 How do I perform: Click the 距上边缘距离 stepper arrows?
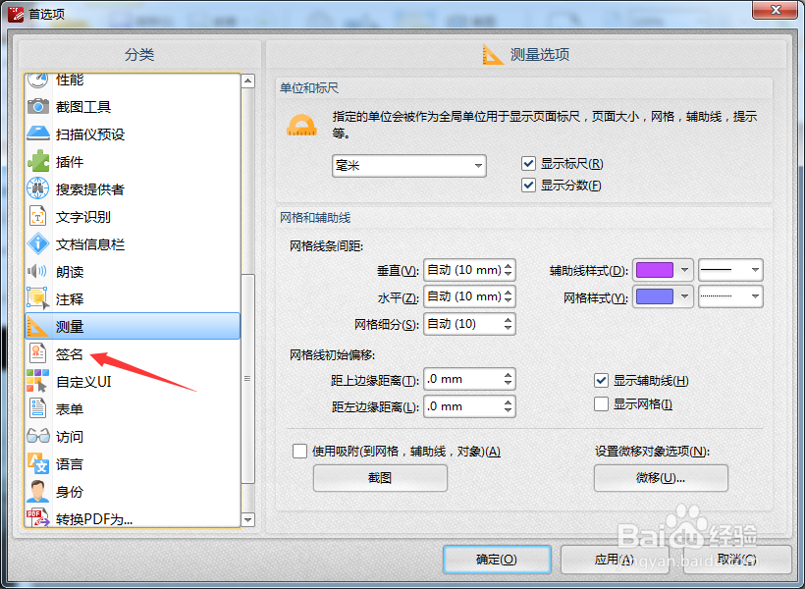509,379
